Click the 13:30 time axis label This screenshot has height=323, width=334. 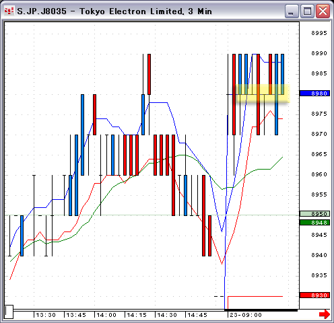click(46, 315)
